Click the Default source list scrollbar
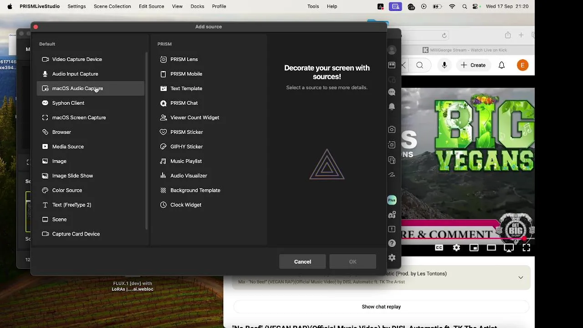The image size is (583, 328). coord(146,141)
